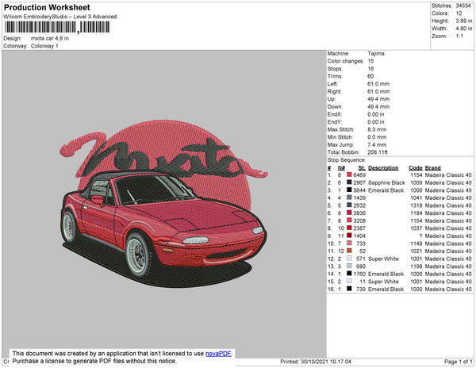Select the orange swatch at stop 11
Screen dimensions: 476x368
coord(348,251)
